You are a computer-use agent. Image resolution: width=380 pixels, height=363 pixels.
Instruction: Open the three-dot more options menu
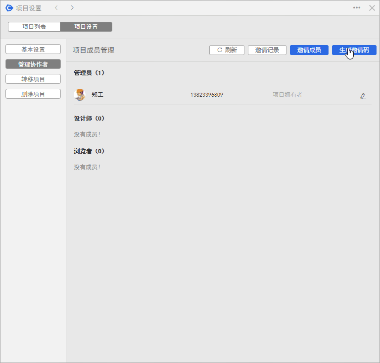click(357, 8)
